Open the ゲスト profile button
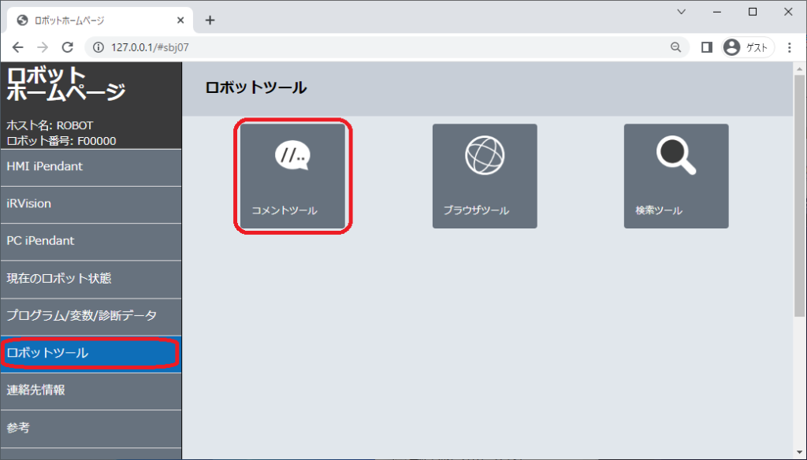Viewport: 807px width, 460px height. pos(747,47)
